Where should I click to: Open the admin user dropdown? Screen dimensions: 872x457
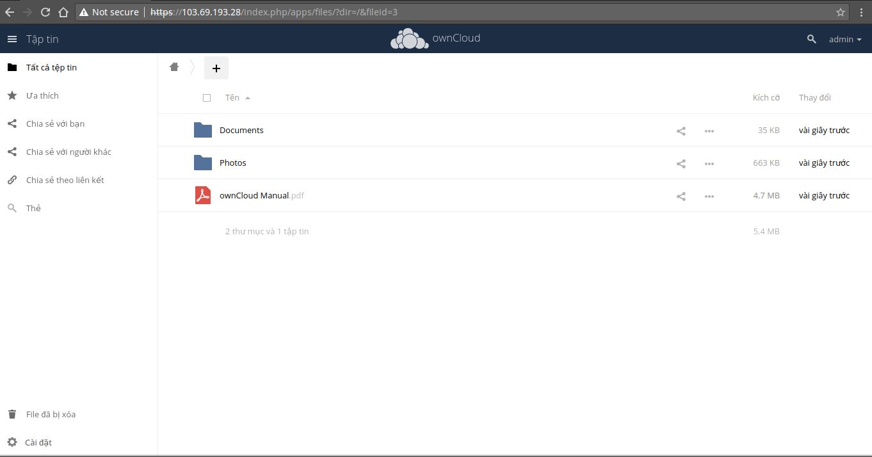(x=845, y=39)
